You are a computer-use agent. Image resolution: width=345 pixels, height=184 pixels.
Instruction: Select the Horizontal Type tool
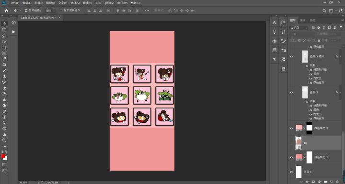pyautogui.click(x=4, y=117)
